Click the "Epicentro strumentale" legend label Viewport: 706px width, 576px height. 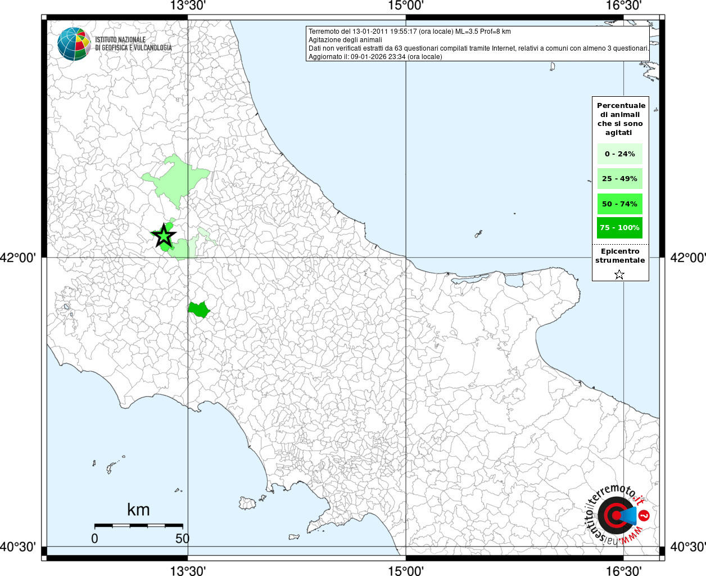coord(620,255)
